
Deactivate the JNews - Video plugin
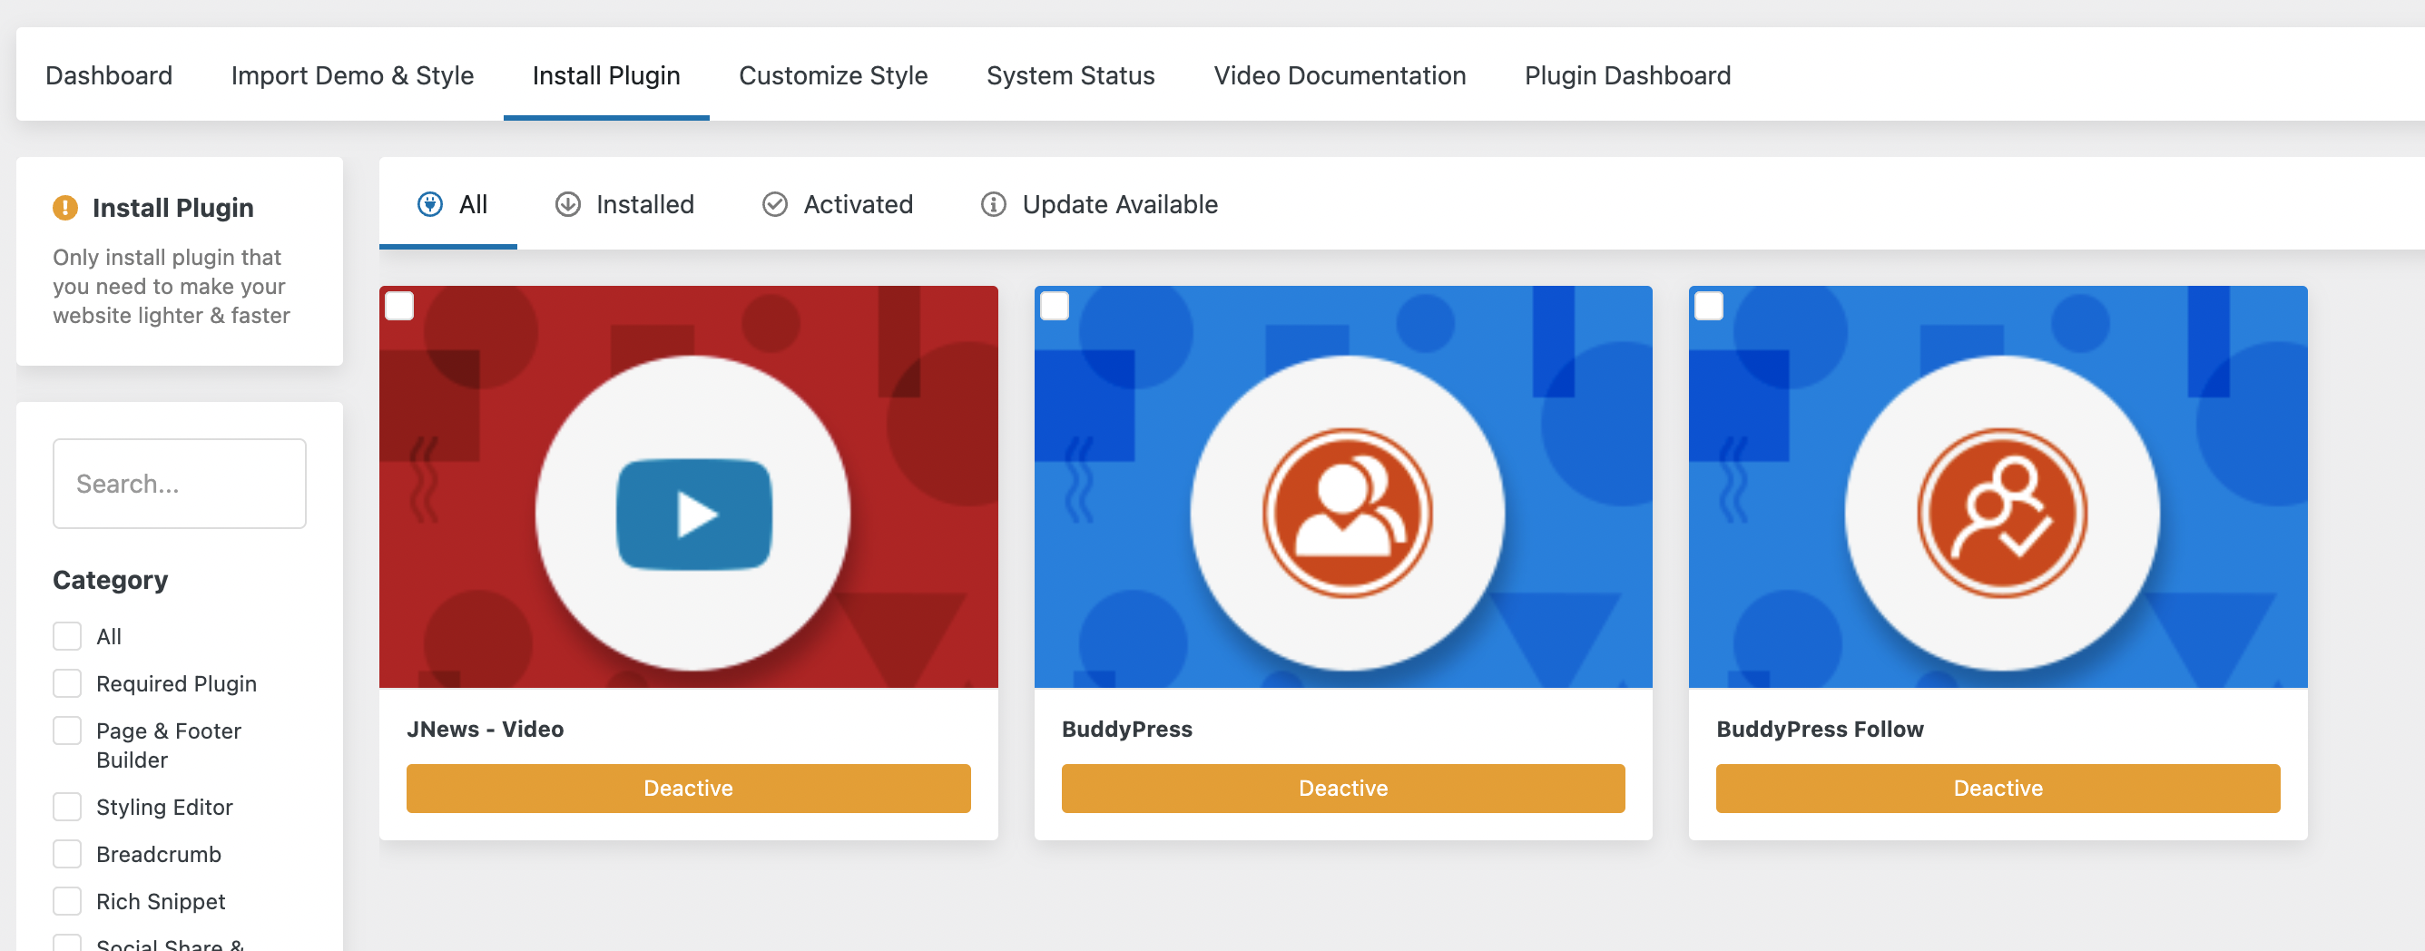coord(688,788)
